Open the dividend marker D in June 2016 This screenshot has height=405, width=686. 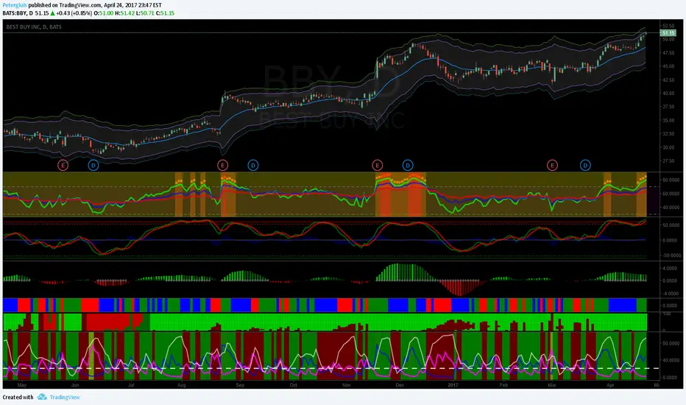(x=93, y=165)
